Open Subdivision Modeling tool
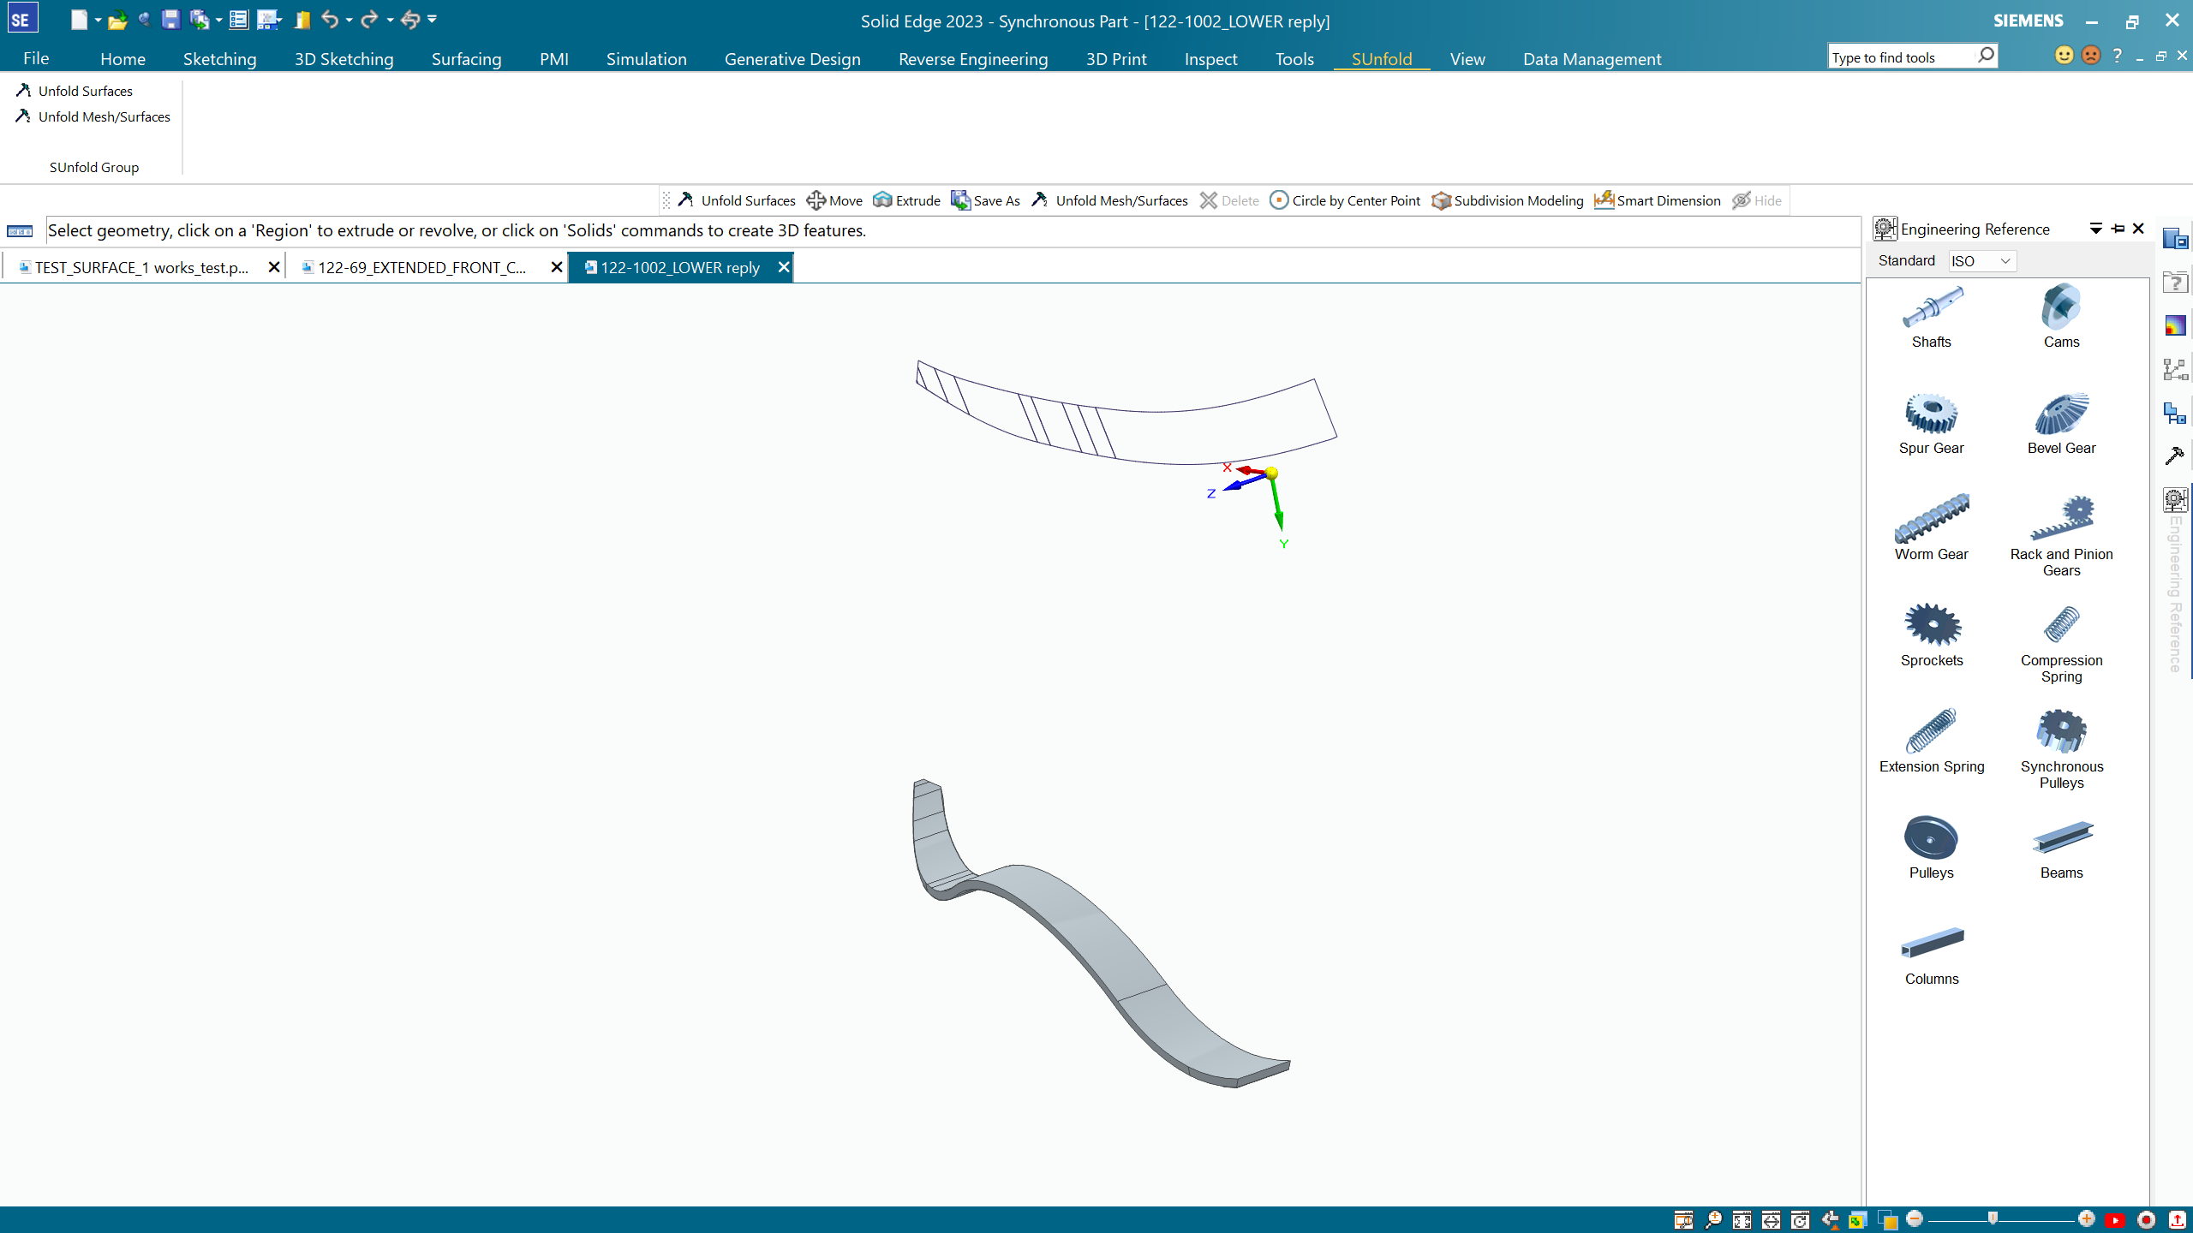Screen dimensions: 2193x1233 pyautogui.click(x=1508, y=200)
